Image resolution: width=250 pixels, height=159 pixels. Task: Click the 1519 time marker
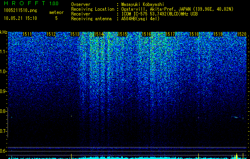[x=218, y=34]
